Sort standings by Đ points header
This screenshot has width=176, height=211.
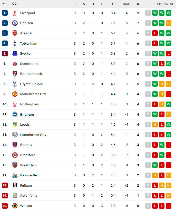(x=138, y=4)
